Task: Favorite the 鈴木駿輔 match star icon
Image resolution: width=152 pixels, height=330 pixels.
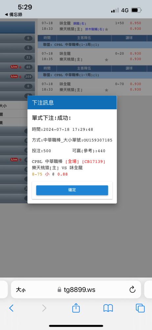Action: point(107,29)
